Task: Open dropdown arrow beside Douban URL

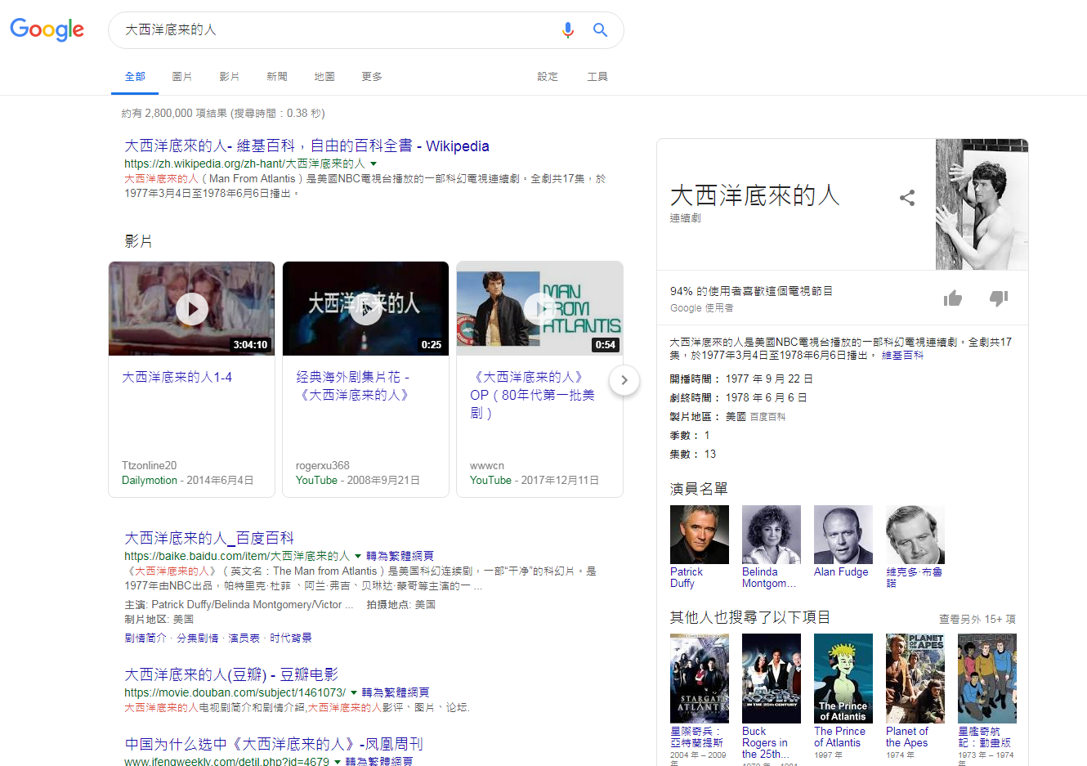Action: pyautogui.click(x=354, y=692)
